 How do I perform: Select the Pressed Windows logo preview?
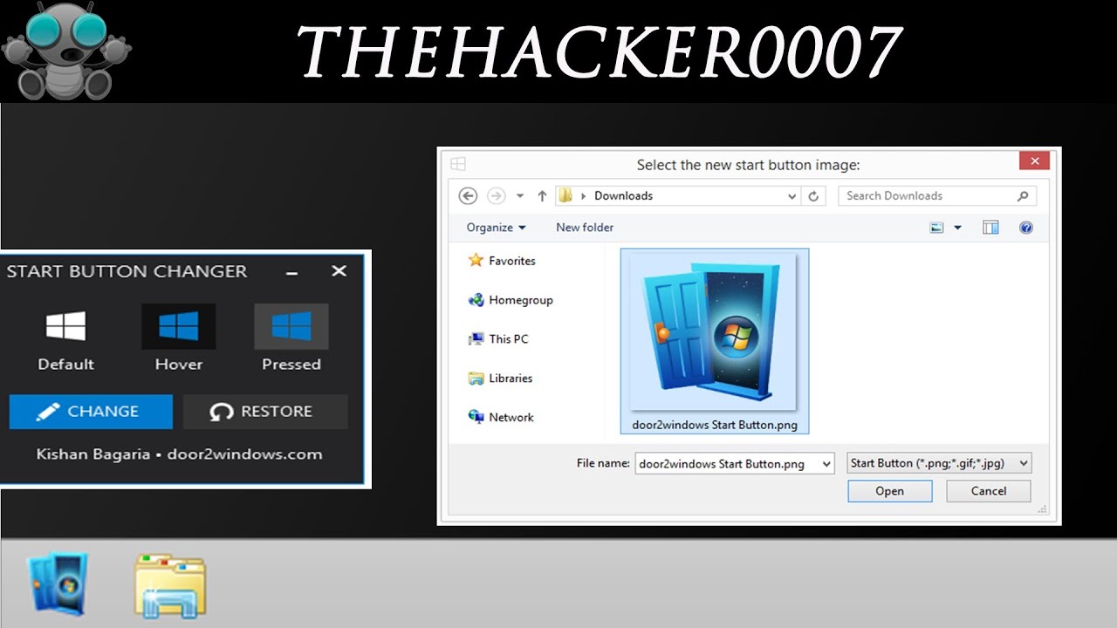(291, 326)
